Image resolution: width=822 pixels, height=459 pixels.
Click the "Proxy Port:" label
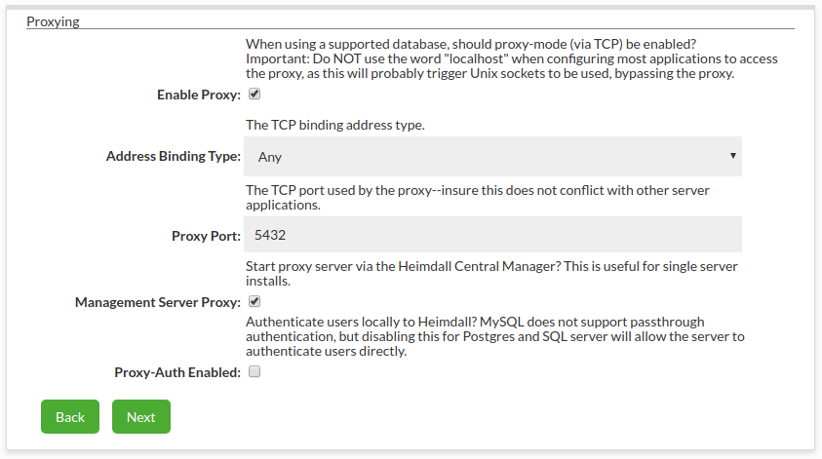pos(206,236)
